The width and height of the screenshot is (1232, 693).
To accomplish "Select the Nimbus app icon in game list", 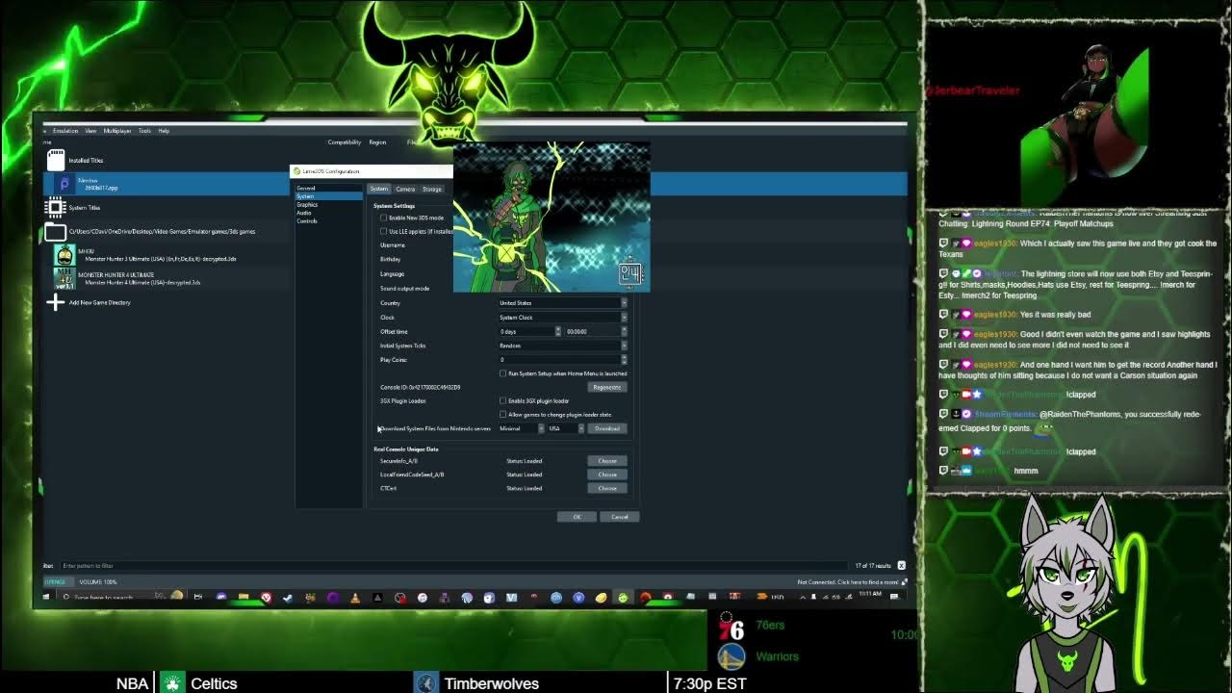I will click(64, 184).
